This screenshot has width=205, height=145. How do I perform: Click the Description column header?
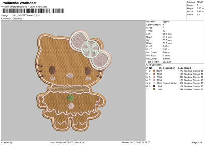click(x=169, y=68)
